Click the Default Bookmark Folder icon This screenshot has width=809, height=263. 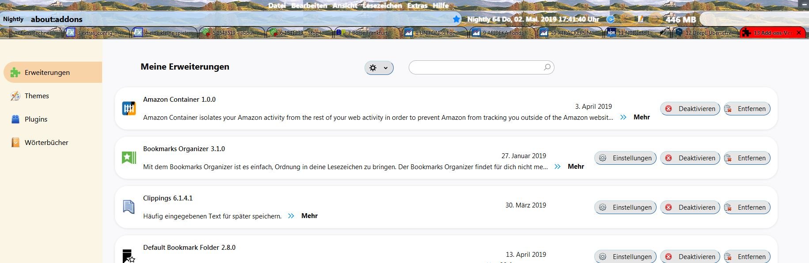pos(129,256)
